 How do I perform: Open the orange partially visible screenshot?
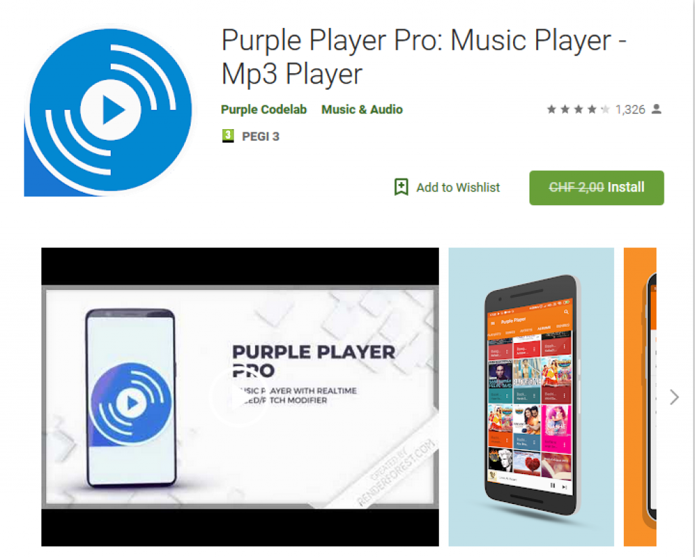tap(639, 397)
